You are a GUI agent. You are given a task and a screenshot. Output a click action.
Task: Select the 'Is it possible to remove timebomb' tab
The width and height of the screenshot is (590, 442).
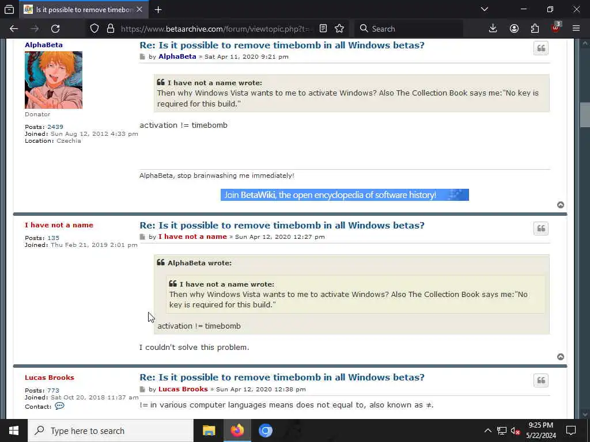coord(84,9)
